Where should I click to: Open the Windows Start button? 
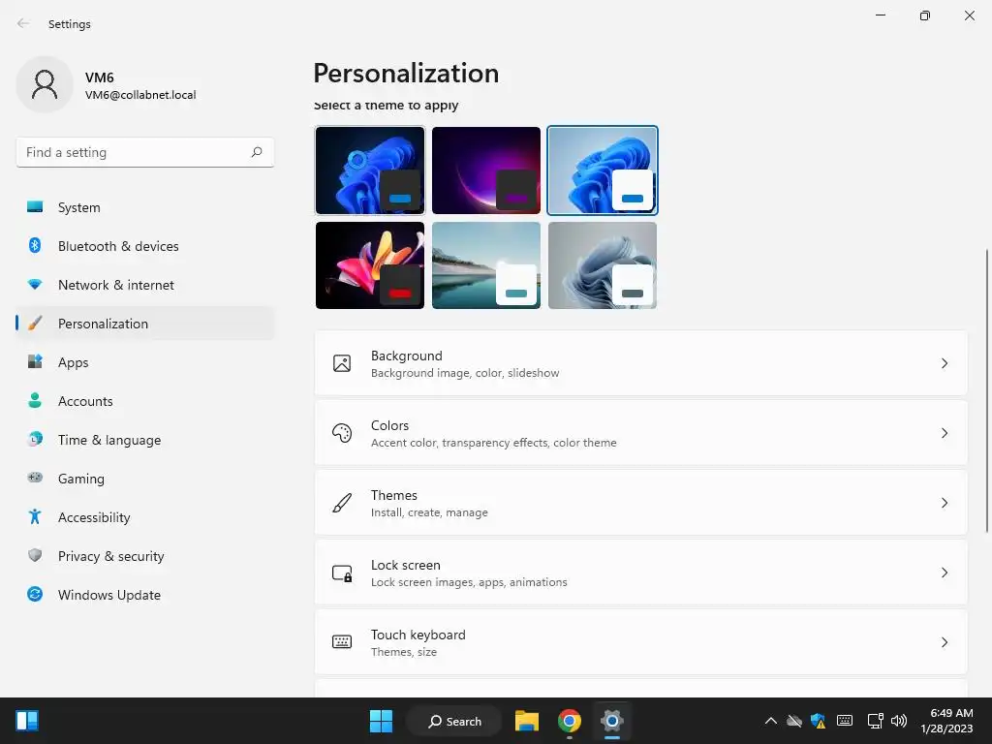click(381, 721)
